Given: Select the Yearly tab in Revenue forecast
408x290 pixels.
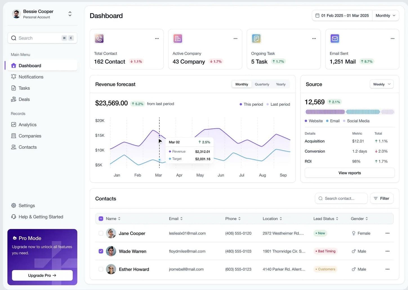Looking at the screenshot, I should coord(280,84).
